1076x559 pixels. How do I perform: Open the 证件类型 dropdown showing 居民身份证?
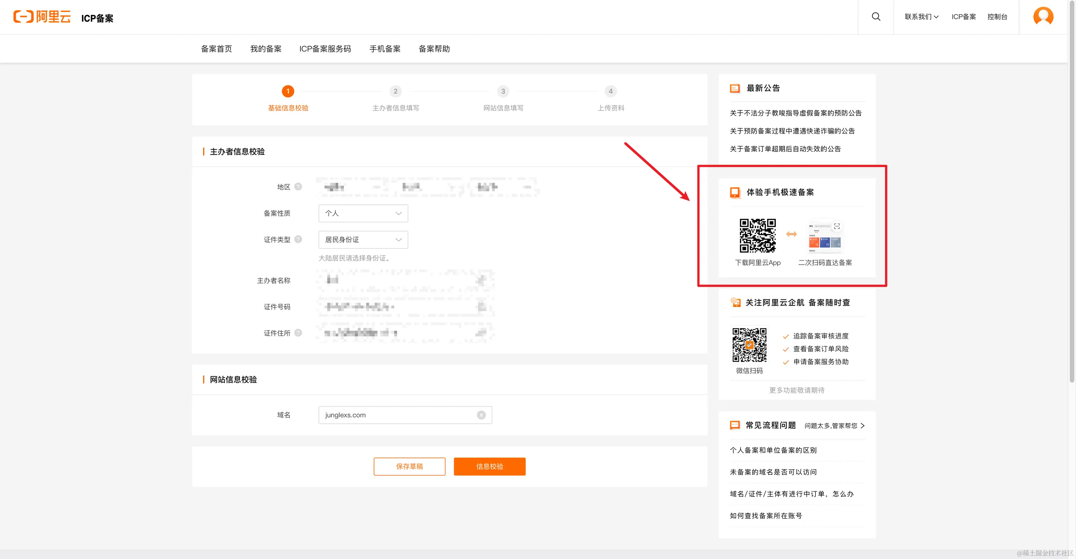coord(363,240)
